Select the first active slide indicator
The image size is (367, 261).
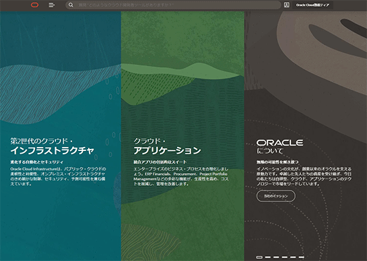click(259, 257)
